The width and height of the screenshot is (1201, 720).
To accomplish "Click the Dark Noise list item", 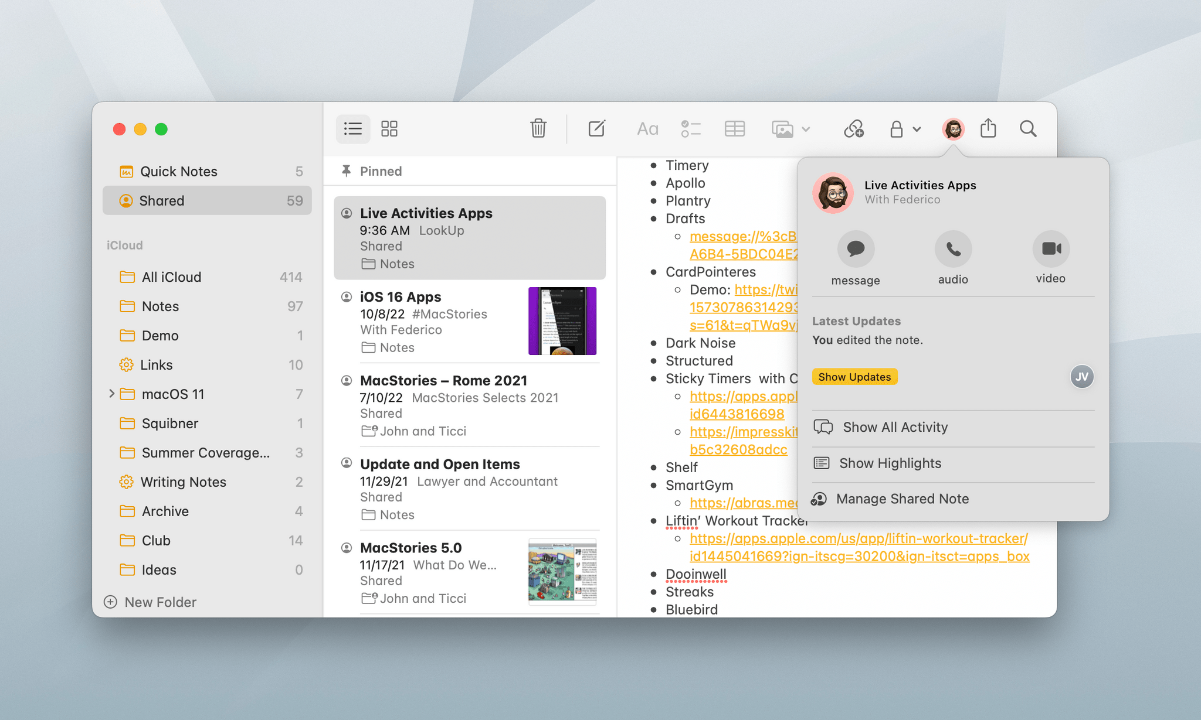I will tap(700, 343).
